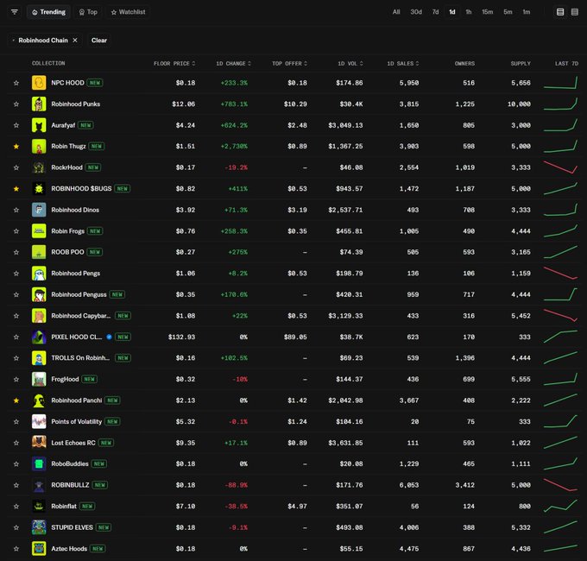
Task: Open Robin Frogs collection avatar
Action: 39,231
